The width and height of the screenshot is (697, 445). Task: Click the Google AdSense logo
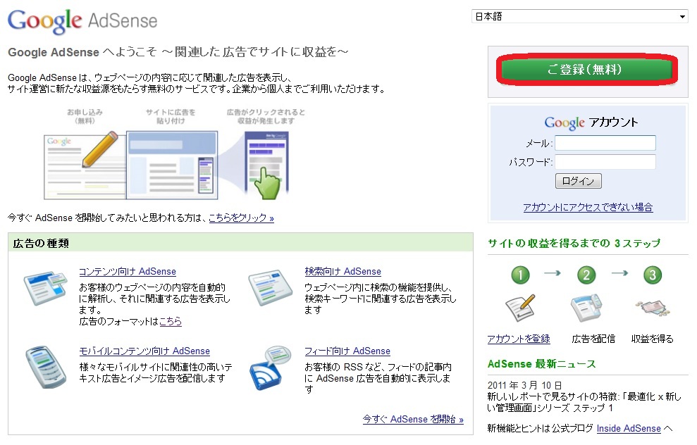82,20
